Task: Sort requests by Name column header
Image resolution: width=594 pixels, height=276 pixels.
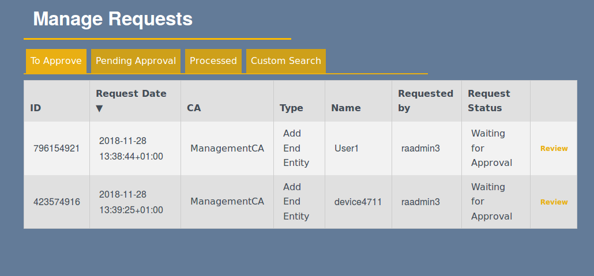Action: (x=345, y=108)
